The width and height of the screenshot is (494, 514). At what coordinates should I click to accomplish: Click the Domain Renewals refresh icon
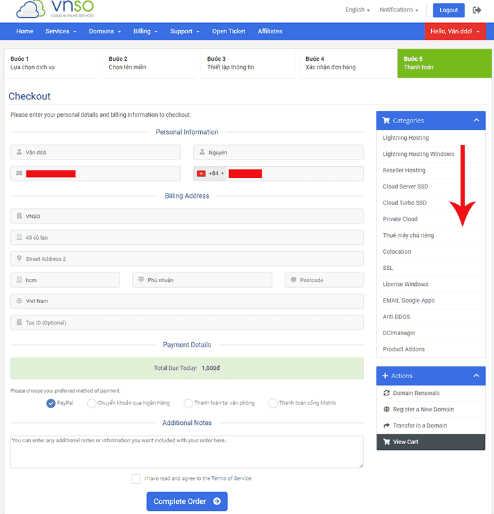pyautogui.click(x=386, y=393)
